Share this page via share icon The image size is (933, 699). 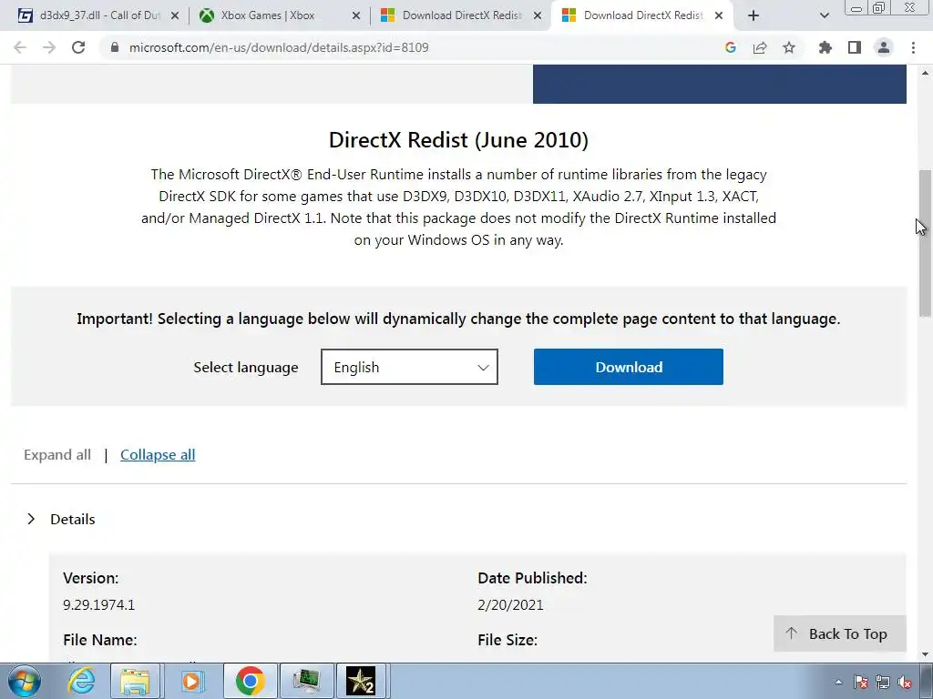[x=760, y=47]
